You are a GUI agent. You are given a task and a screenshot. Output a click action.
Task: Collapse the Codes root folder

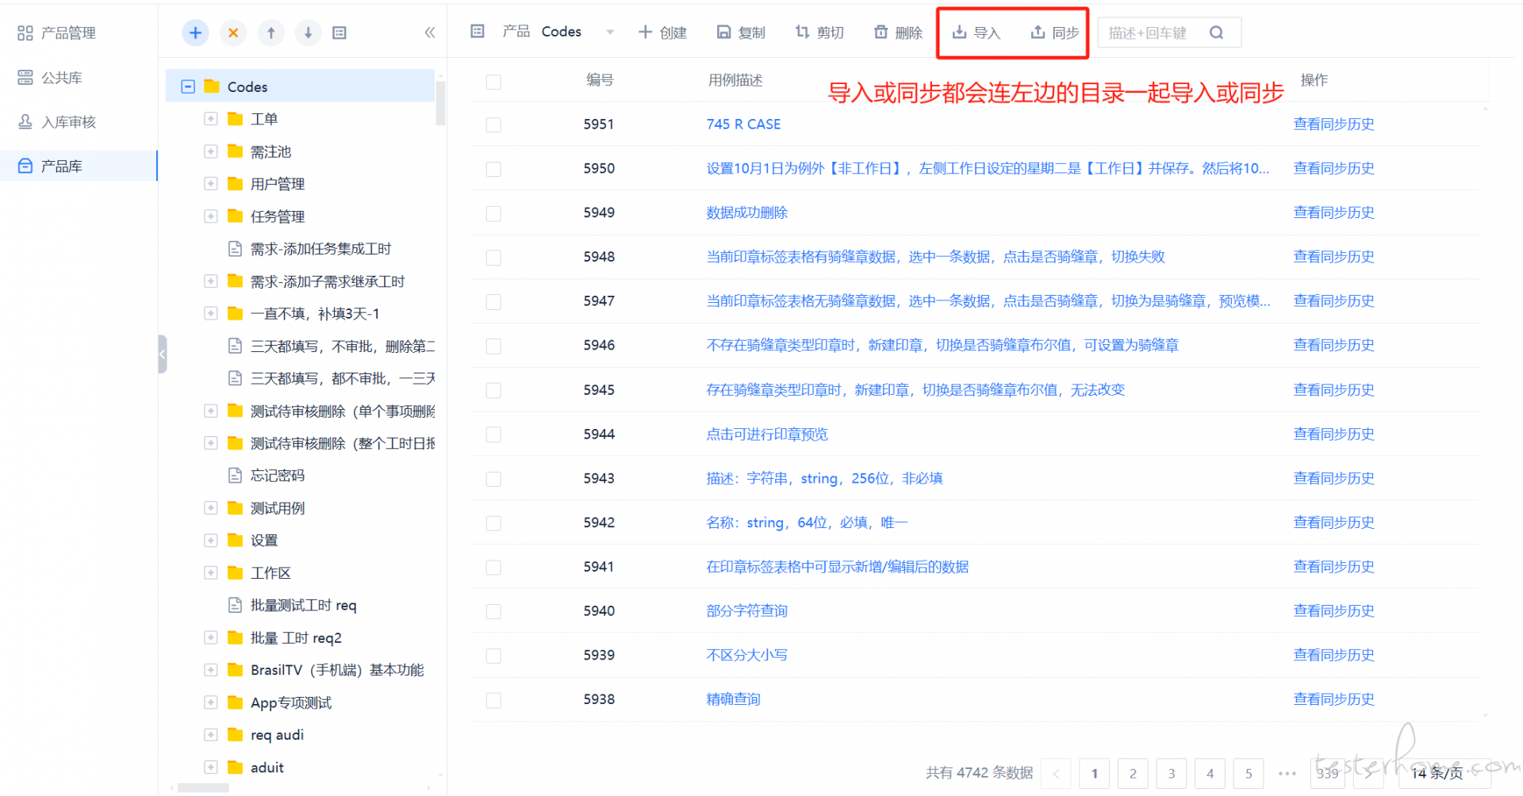tap(188, 86)
